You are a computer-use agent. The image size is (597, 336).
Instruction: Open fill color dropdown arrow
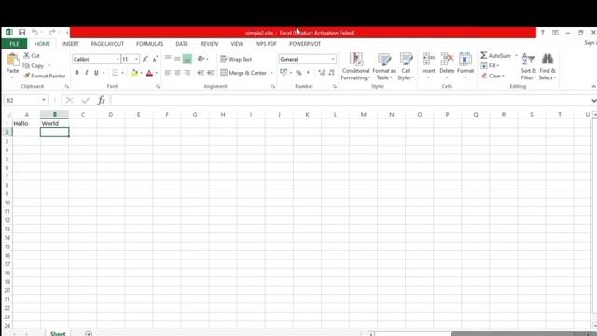coord(141,73)
